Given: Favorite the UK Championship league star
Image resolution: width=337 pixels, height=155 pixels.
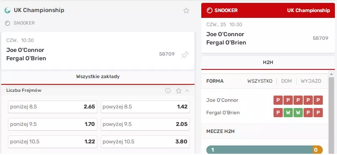Looking at the screenshot, I should 186,10.
